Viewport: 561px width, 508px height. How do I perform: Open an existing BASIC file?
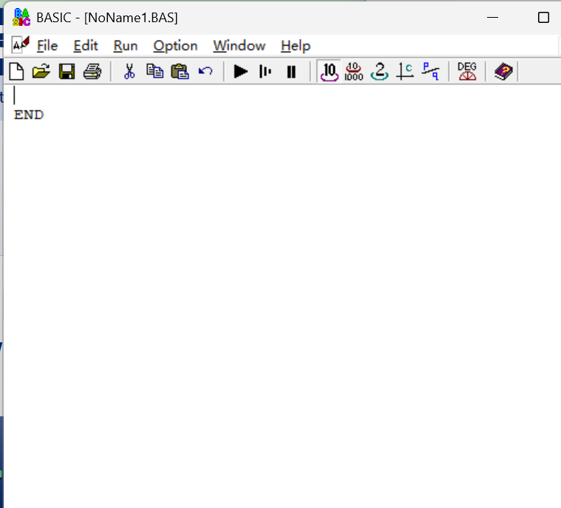41,71
